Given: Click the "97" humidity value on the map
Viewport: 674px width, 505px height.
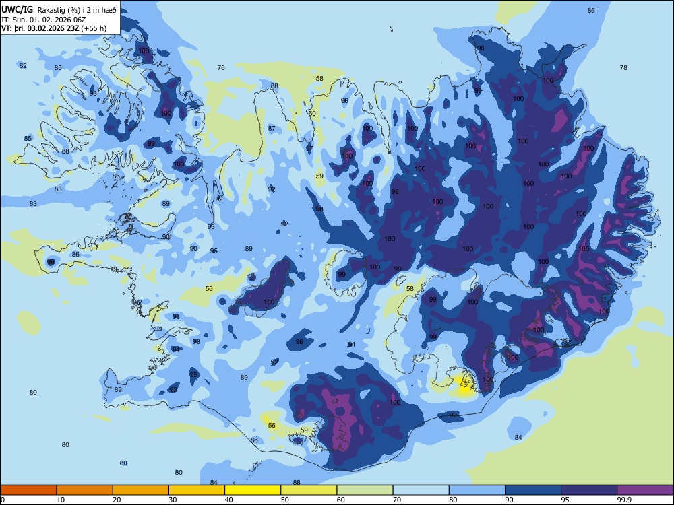Looking at the screenshot, I should click(309, 149).
